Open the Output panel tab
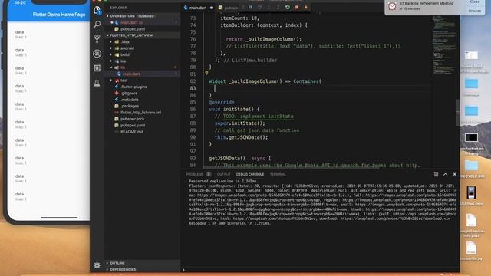The image size is (491, 276). [x=223, y=174]
